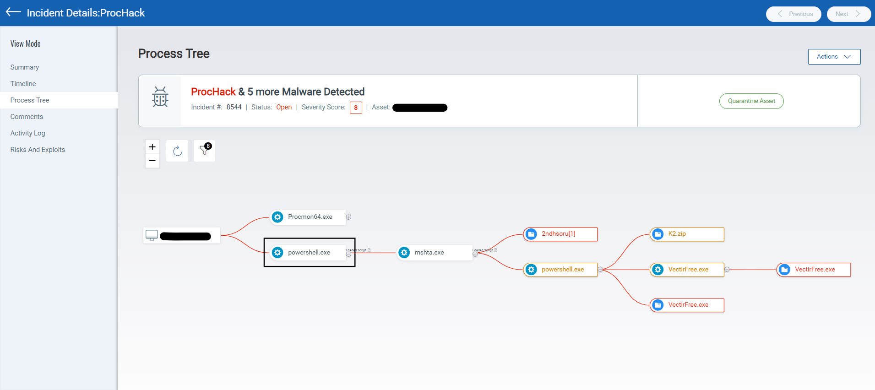
Task: Select the first powershell.exe gear icon
Action: pyautogui.click(x=277, y=253)
